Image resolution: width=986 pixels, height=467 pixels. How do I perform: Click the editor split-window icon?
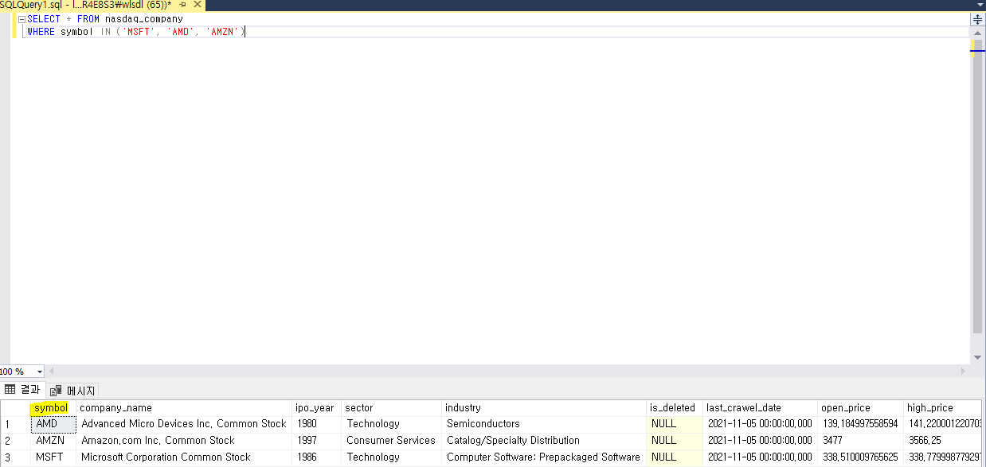pyautogui.click(x=978, y=20)
